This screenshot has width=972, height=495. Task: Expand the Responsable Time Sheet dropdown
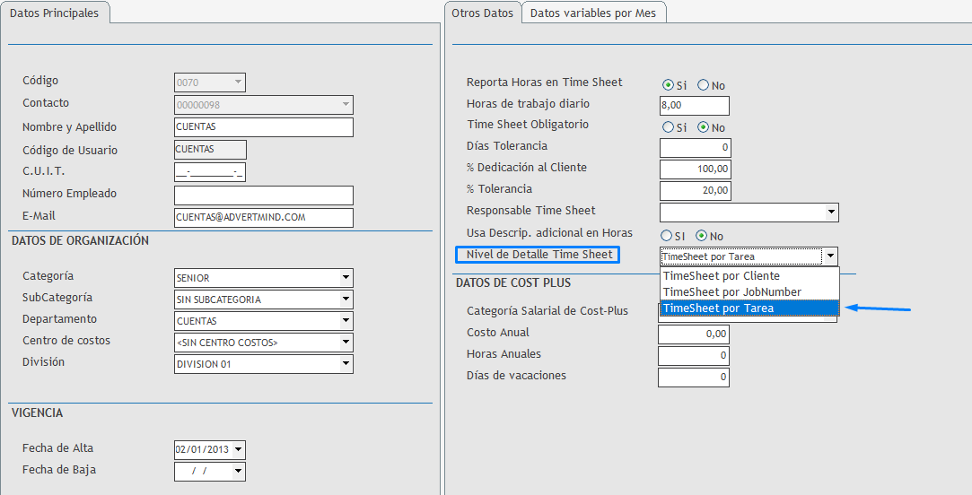pyautogui.click(x=831, y=213)
